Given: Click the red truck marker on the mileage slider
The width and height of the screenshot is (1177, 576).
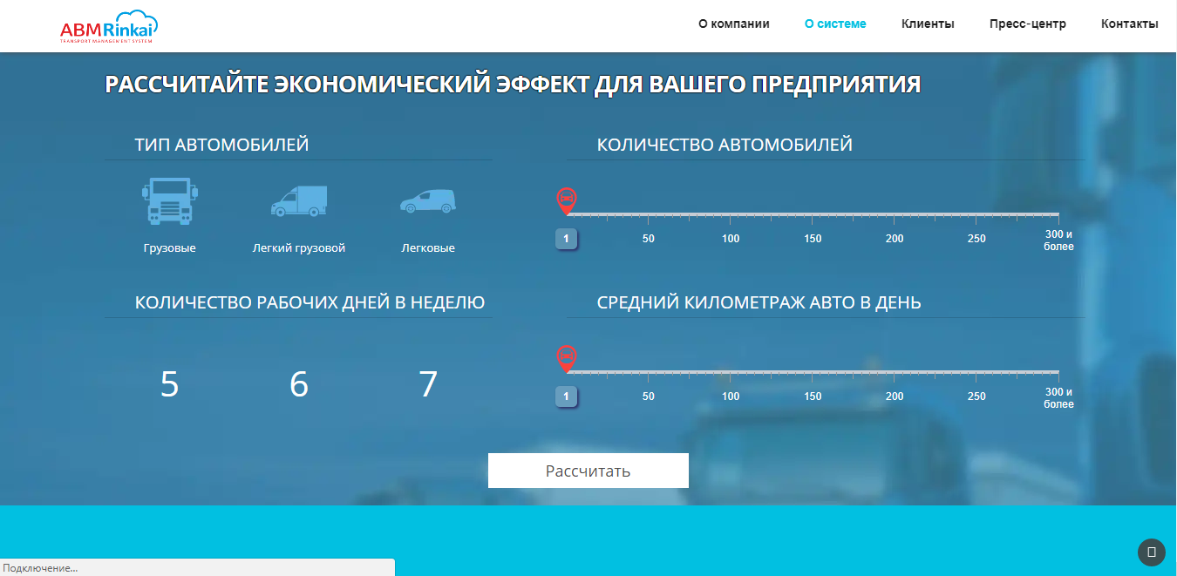Looking at the screenshot, I should click(x=567, y=357).
